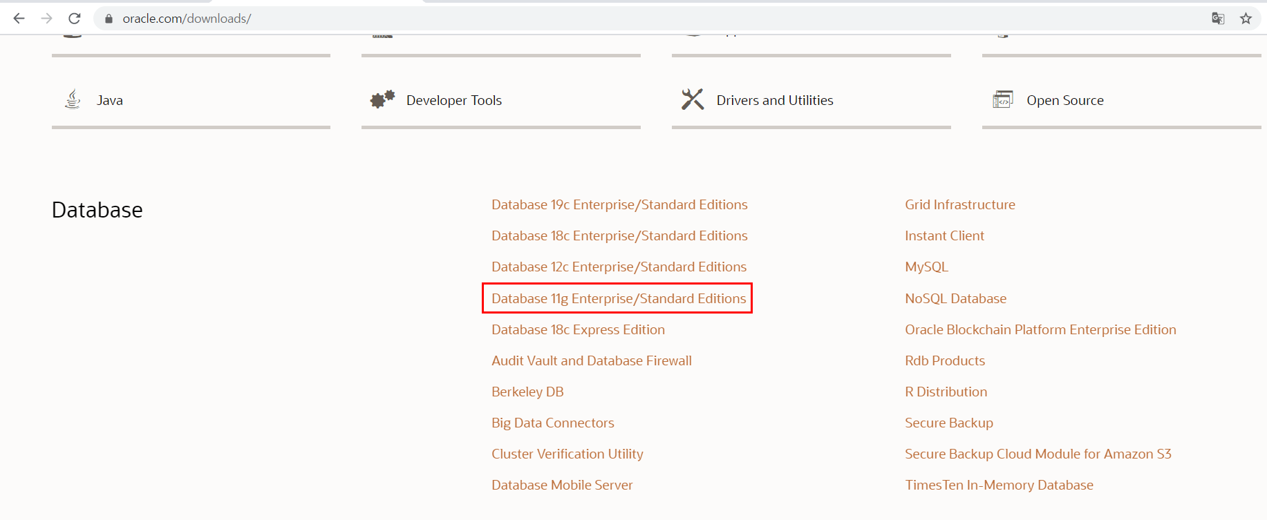Viewport: 1267px width, 520px height.
Task: Open the Instant Client link
Action: point(944,236)
